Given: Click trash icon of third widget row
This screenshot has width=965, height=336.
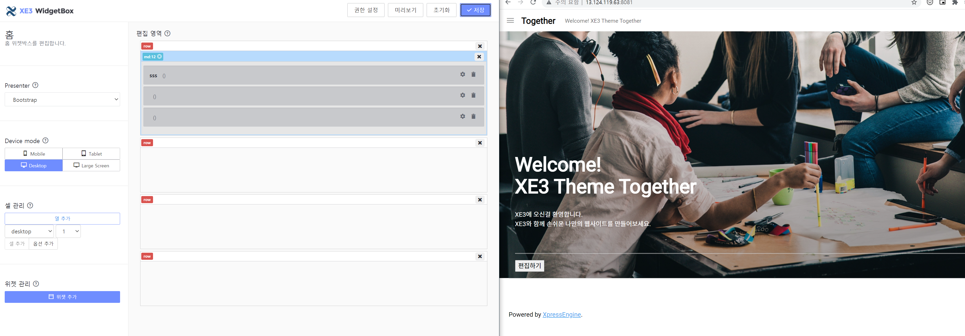Looking at the screenshot, I should click(x=473, y=116).
